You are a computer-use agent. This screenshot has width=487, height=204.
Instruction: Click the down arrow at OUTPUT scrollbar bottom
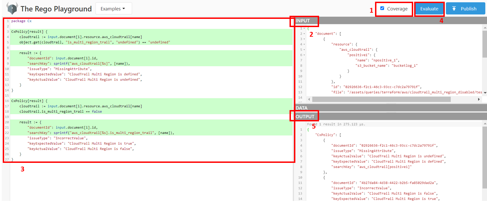coord(484,202)
